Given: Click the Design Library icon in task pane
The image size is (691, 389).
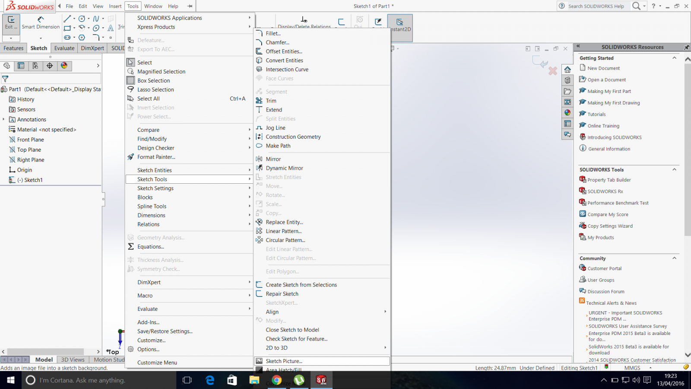Looking at the screenshot, I should pos(567,80).
